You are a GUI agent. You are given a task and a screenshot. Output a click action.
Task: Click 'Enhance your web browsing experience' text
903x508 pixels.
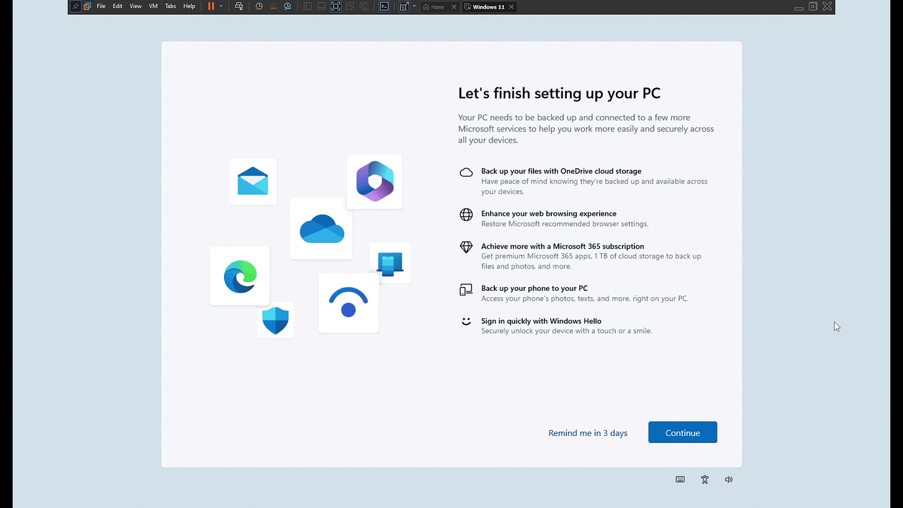[549, 213]
